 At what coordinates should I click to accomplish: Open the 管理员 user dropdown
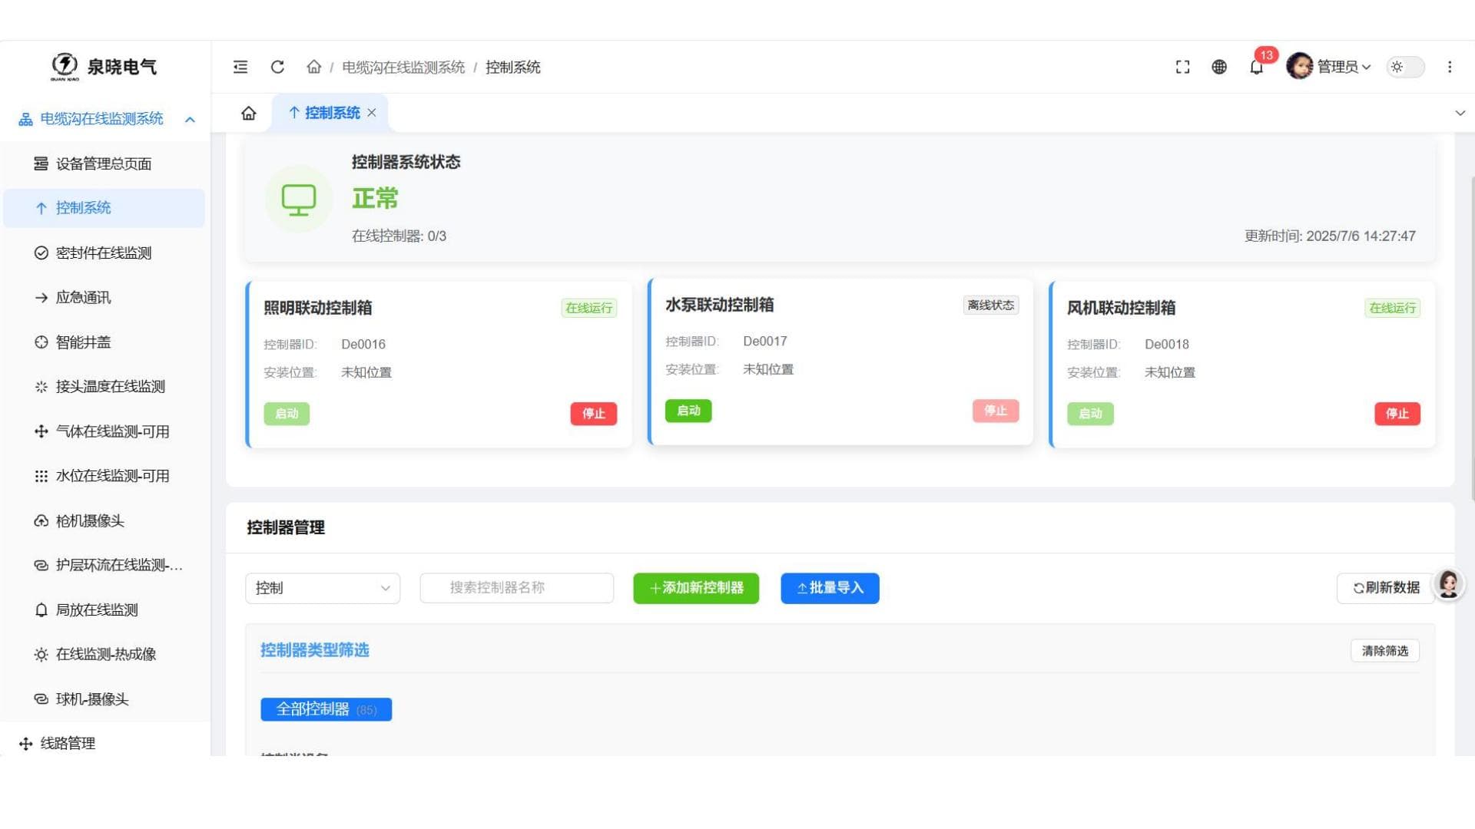[1344, 67]
